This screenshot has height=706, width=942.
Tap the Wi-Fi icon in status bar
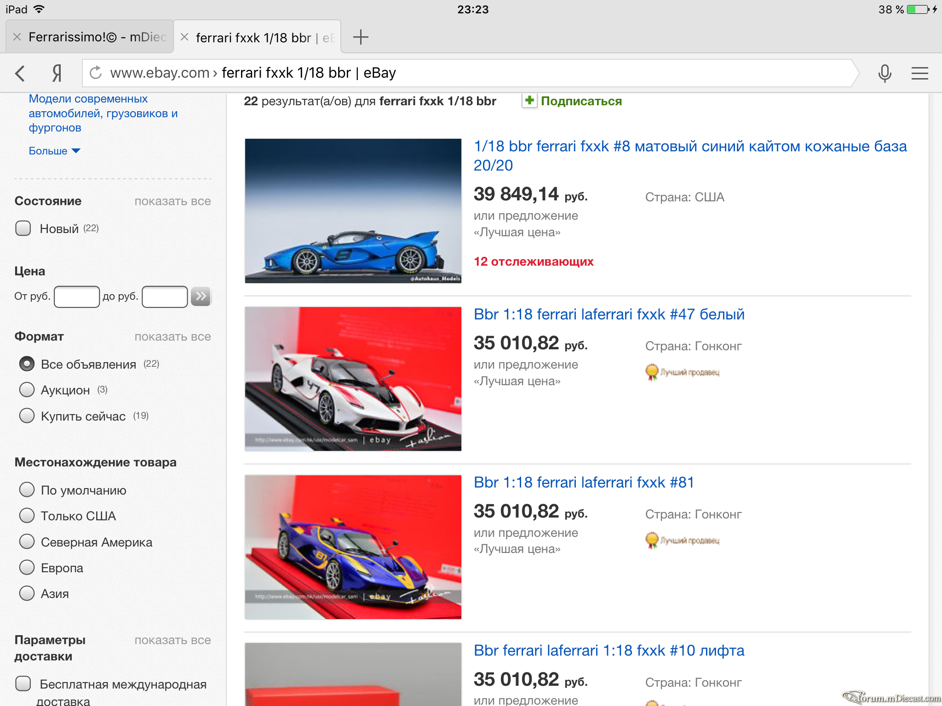pyautogui.click(x=39, y=9)
